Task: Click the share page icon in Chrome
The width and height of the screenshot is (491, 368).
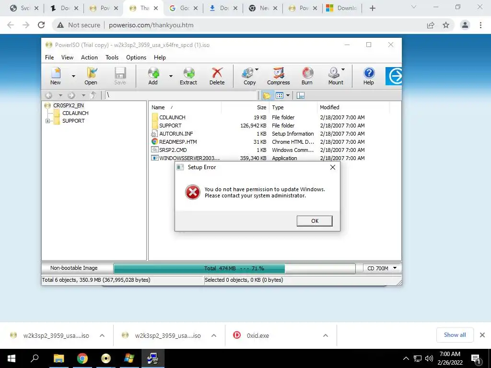Action: click(431, 25)
